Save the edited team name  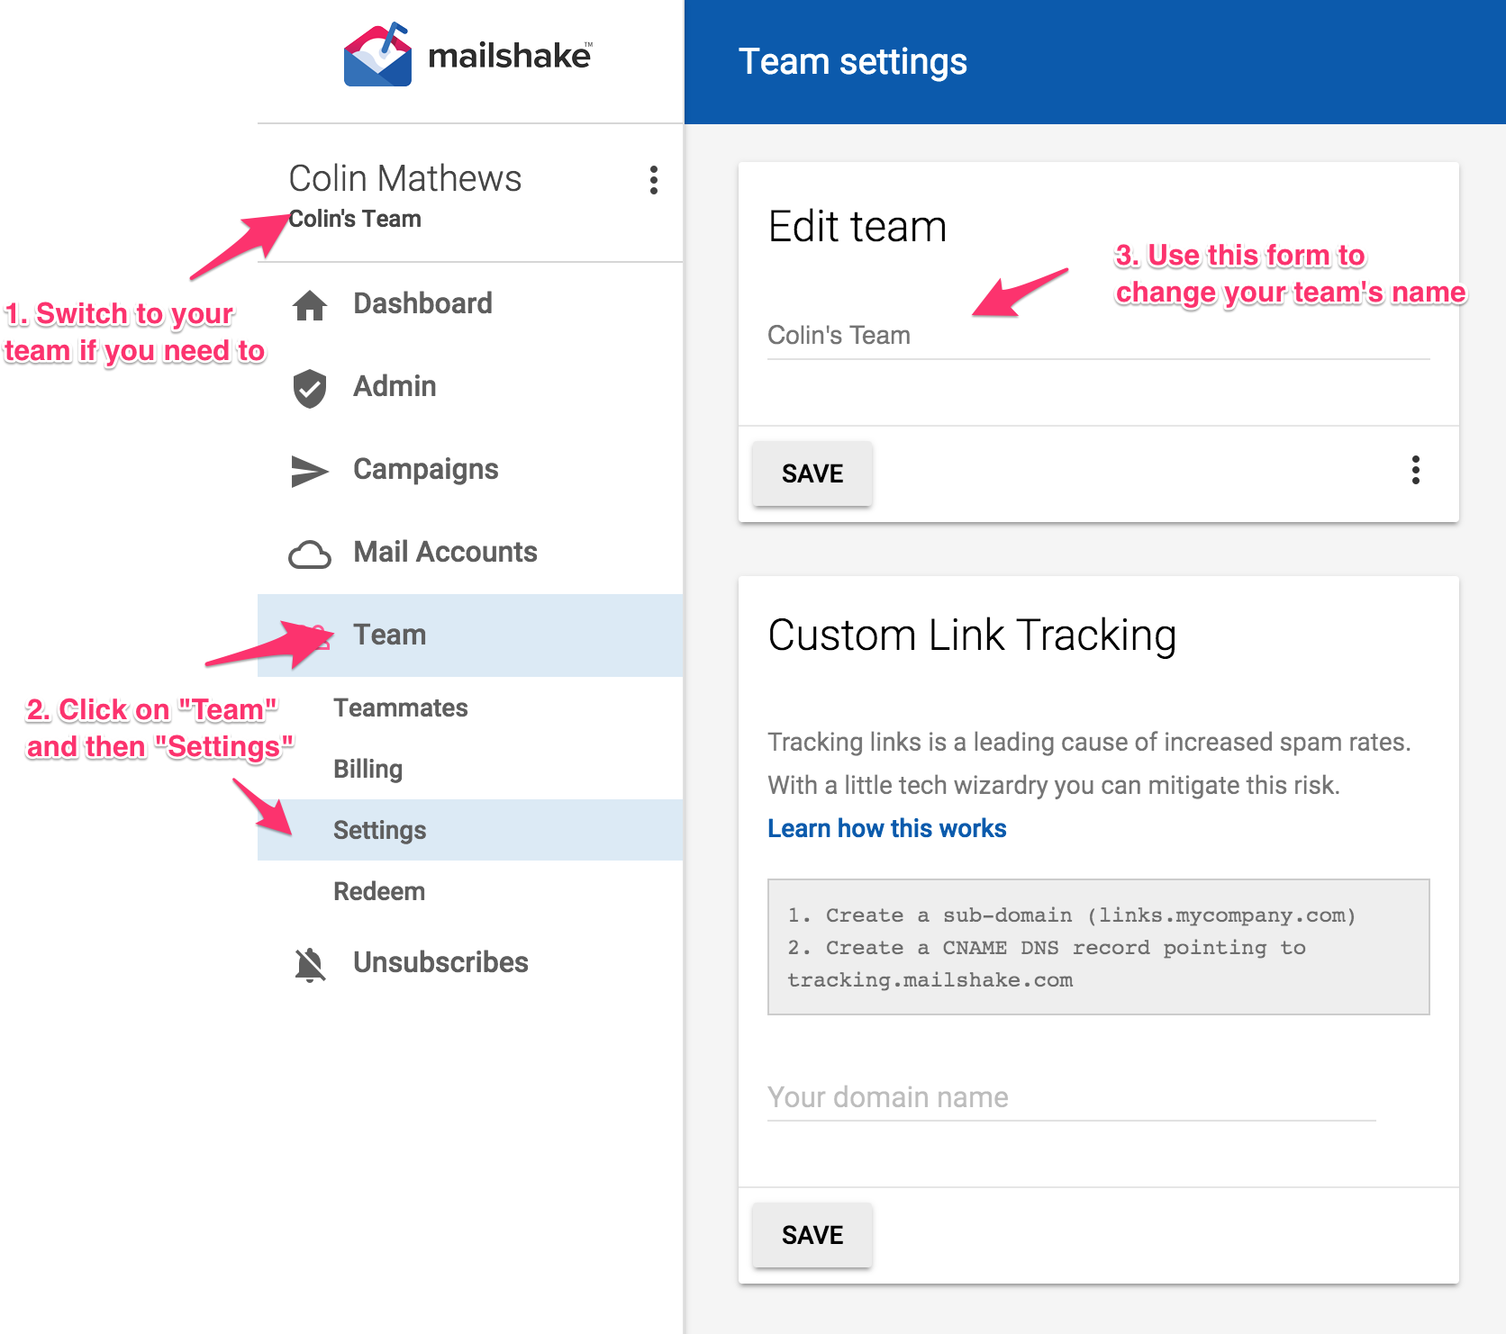(812, 473)
